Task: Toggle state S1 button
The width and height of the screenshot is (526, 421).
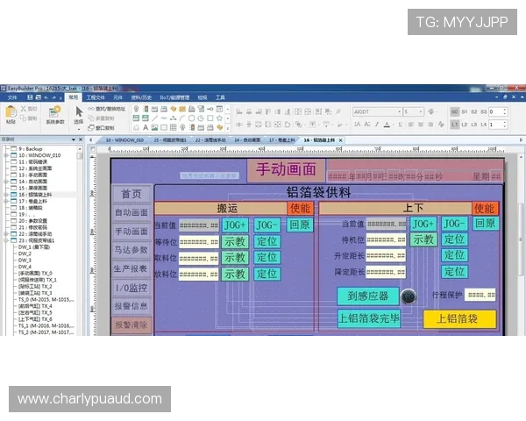Action: click(x=465, y=111)
